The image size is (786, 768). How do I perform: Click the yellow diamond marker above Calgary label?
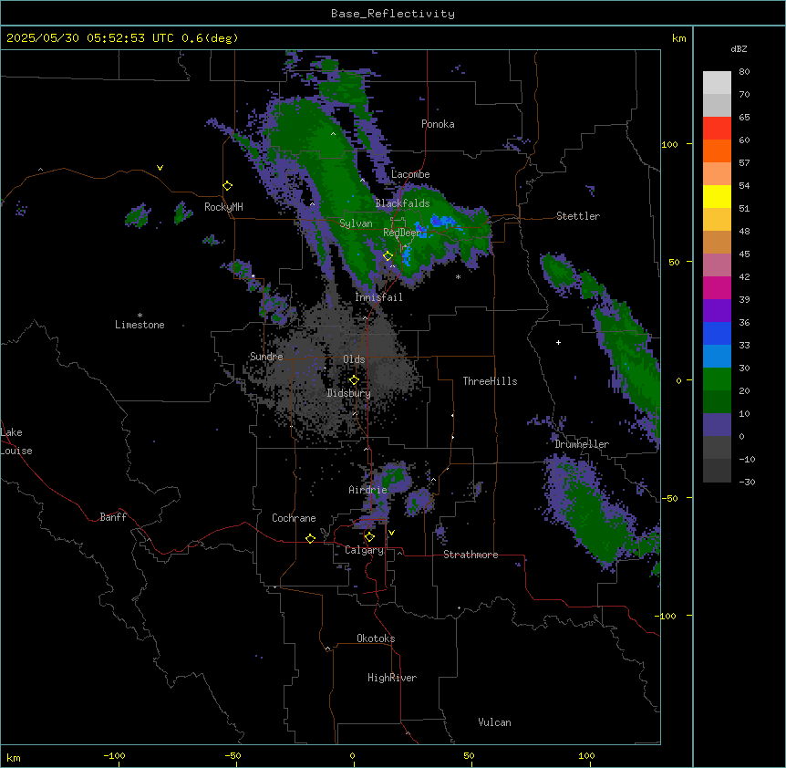(369, 537)
